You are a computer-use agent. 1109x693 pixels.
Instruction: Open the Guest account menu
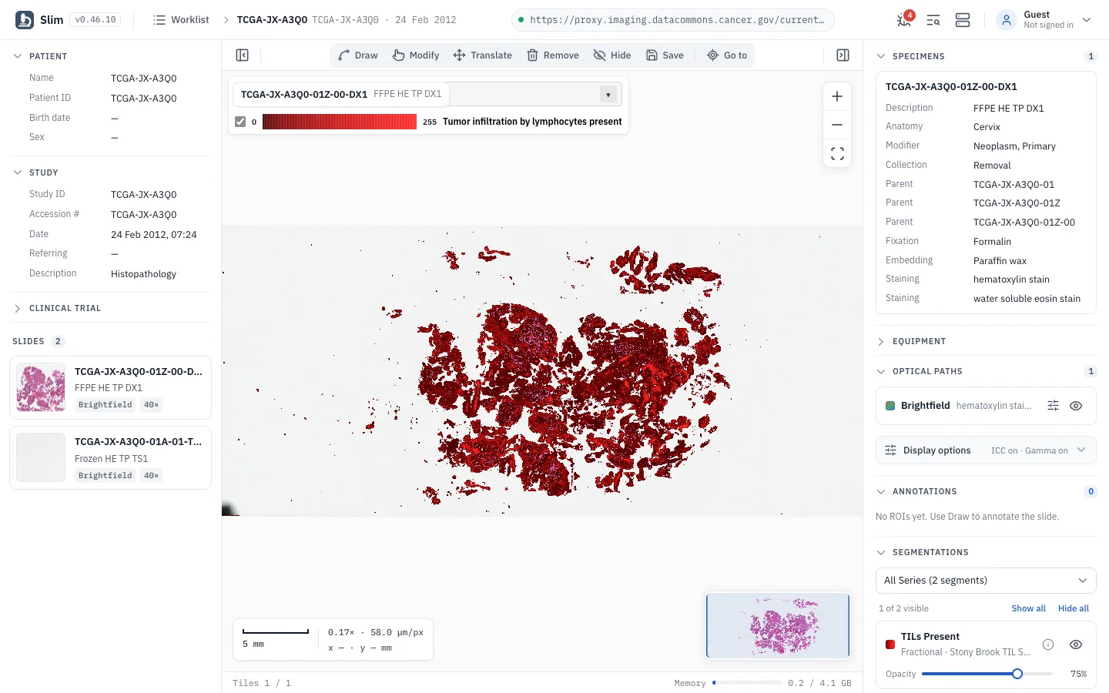coord(1044,20)
